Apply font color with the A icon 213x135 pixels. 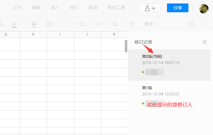pyautogui.click(x=14, y=24)
